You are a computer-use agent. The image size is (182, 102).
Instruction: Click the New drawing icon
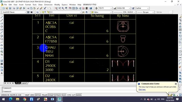[x=3, y=8]
